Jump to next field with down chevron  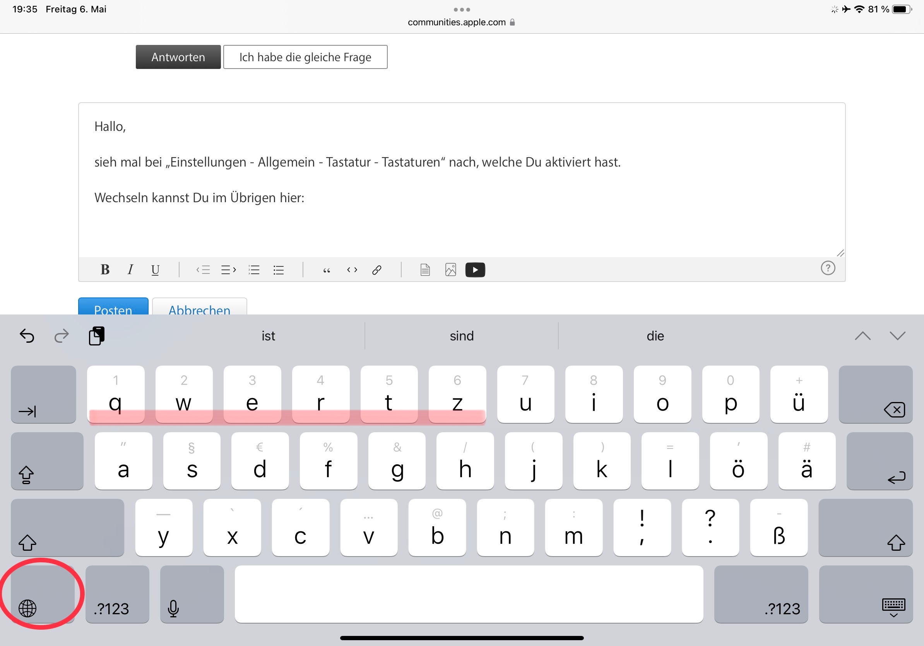tap(897, 335)
